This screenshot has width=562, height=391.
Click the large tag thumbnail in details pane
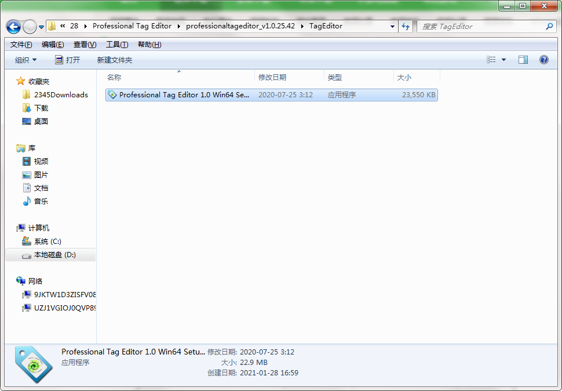(34, 364)
